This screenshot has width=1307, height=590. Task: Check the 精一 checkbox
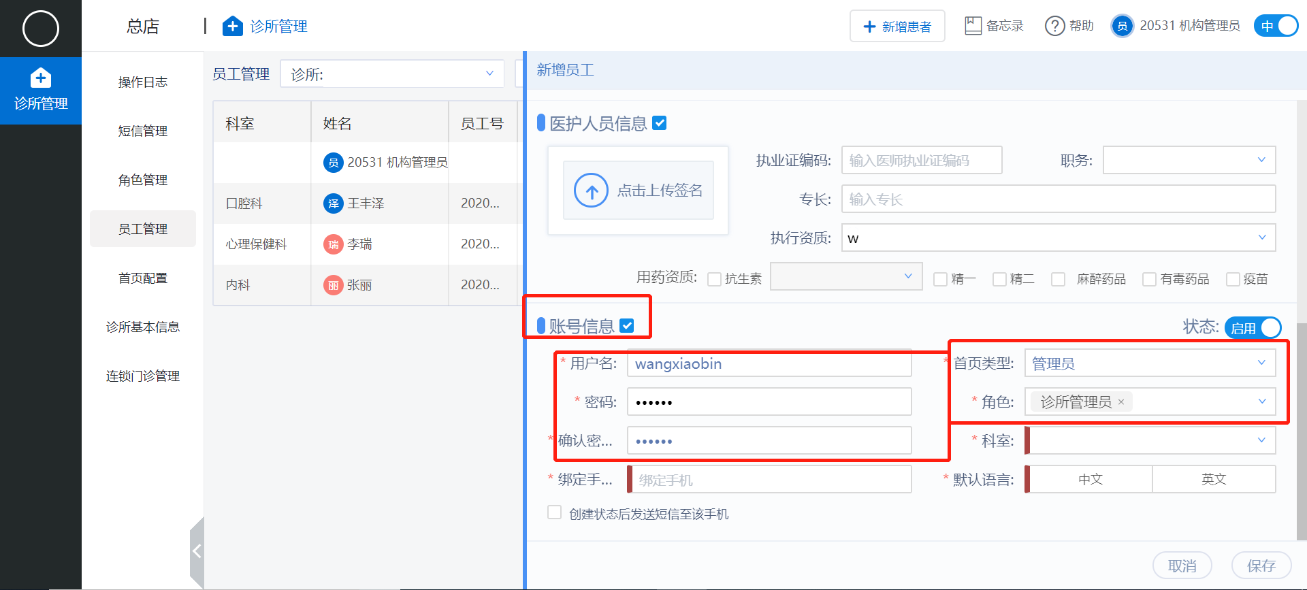click(940, 279)
